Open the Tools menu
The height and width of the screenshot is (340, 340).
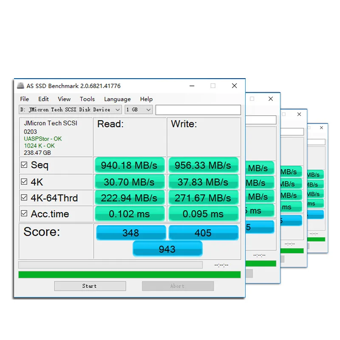87,99
